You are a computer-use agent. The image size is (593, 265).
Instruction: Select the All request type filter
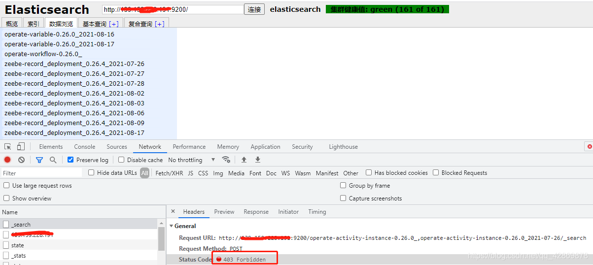click(144, 173)
